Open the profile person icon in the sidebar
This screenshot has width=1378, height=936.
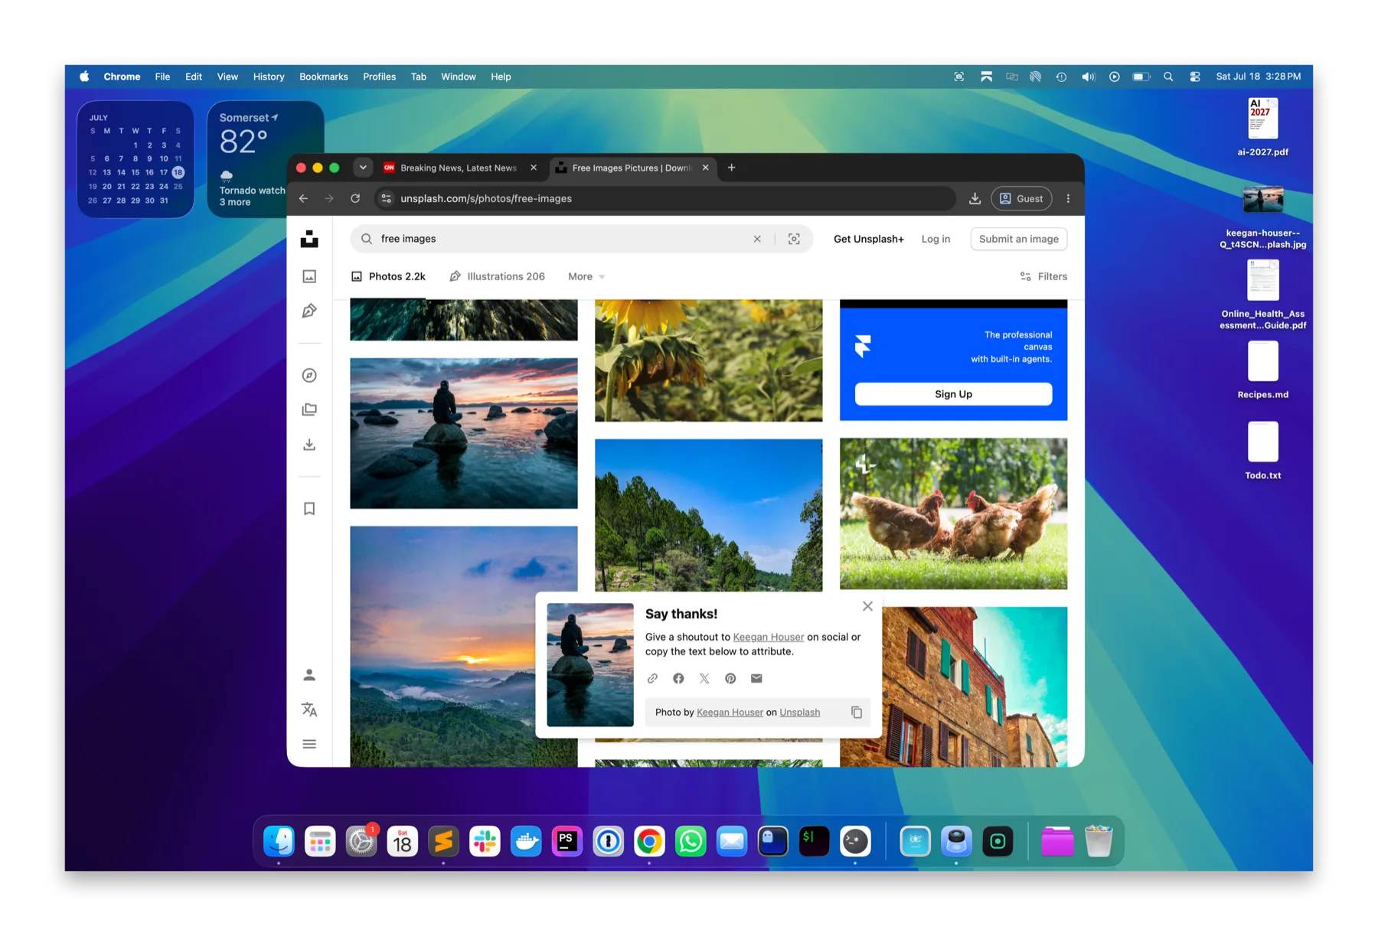309,675
